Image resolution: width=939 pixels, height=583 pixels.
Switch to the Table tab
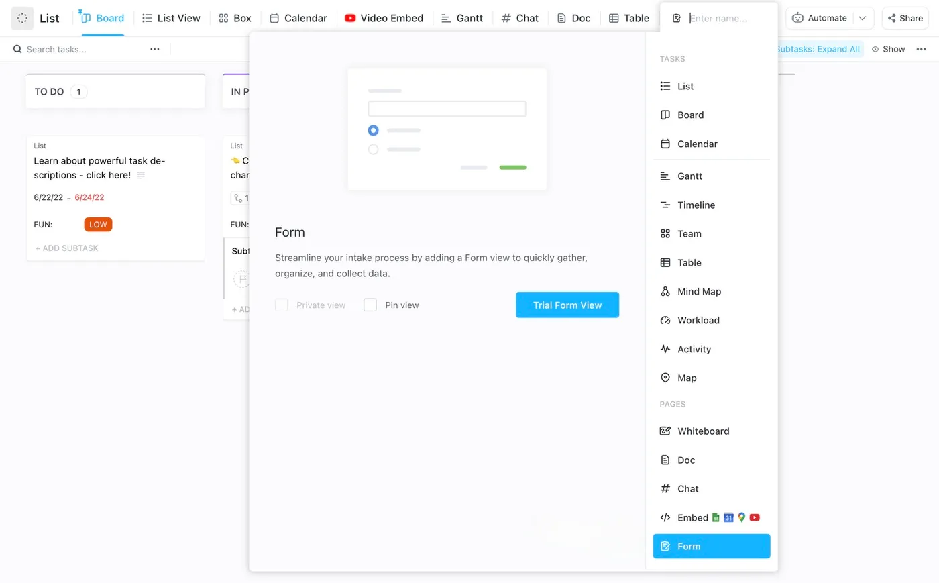pyautogui.click(x=629, y=18)
